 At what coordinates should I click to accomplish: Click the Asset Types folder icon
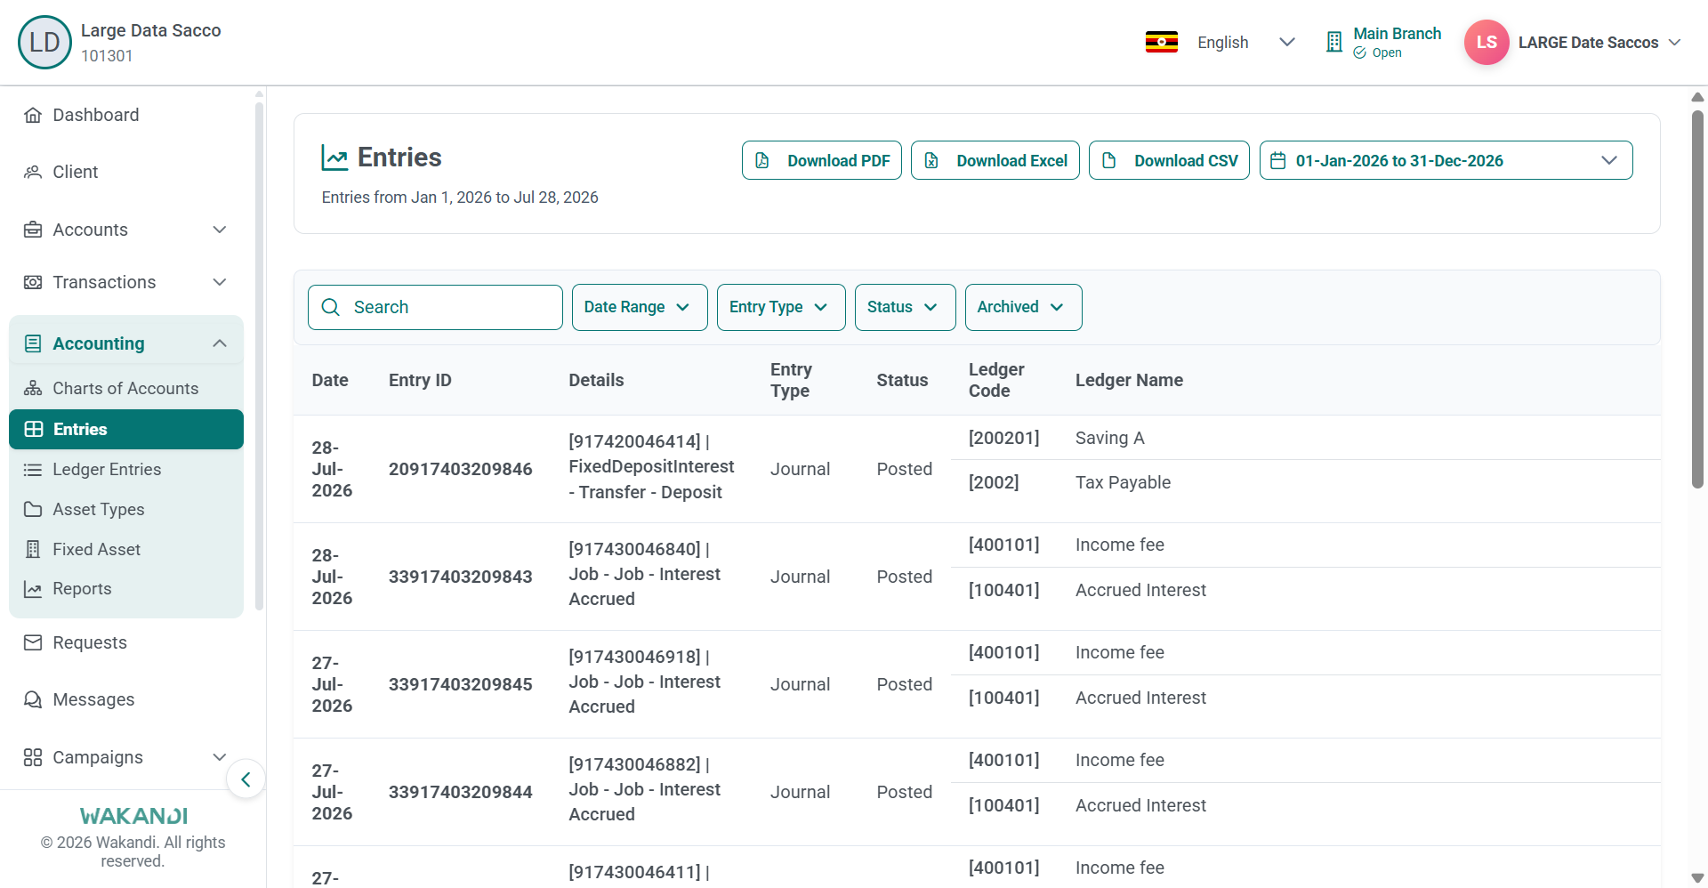(x=33, y=509)
